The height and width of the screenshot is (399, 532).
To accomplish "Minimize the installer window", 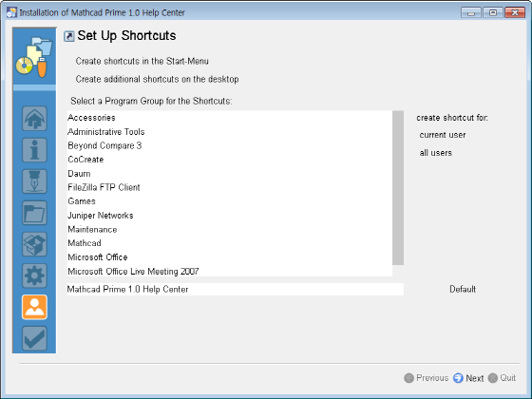I will [x=470, y=13].
